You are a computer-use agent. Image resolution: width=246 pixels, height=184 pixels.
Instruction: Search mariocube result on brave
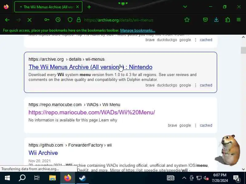coord(173,125)
